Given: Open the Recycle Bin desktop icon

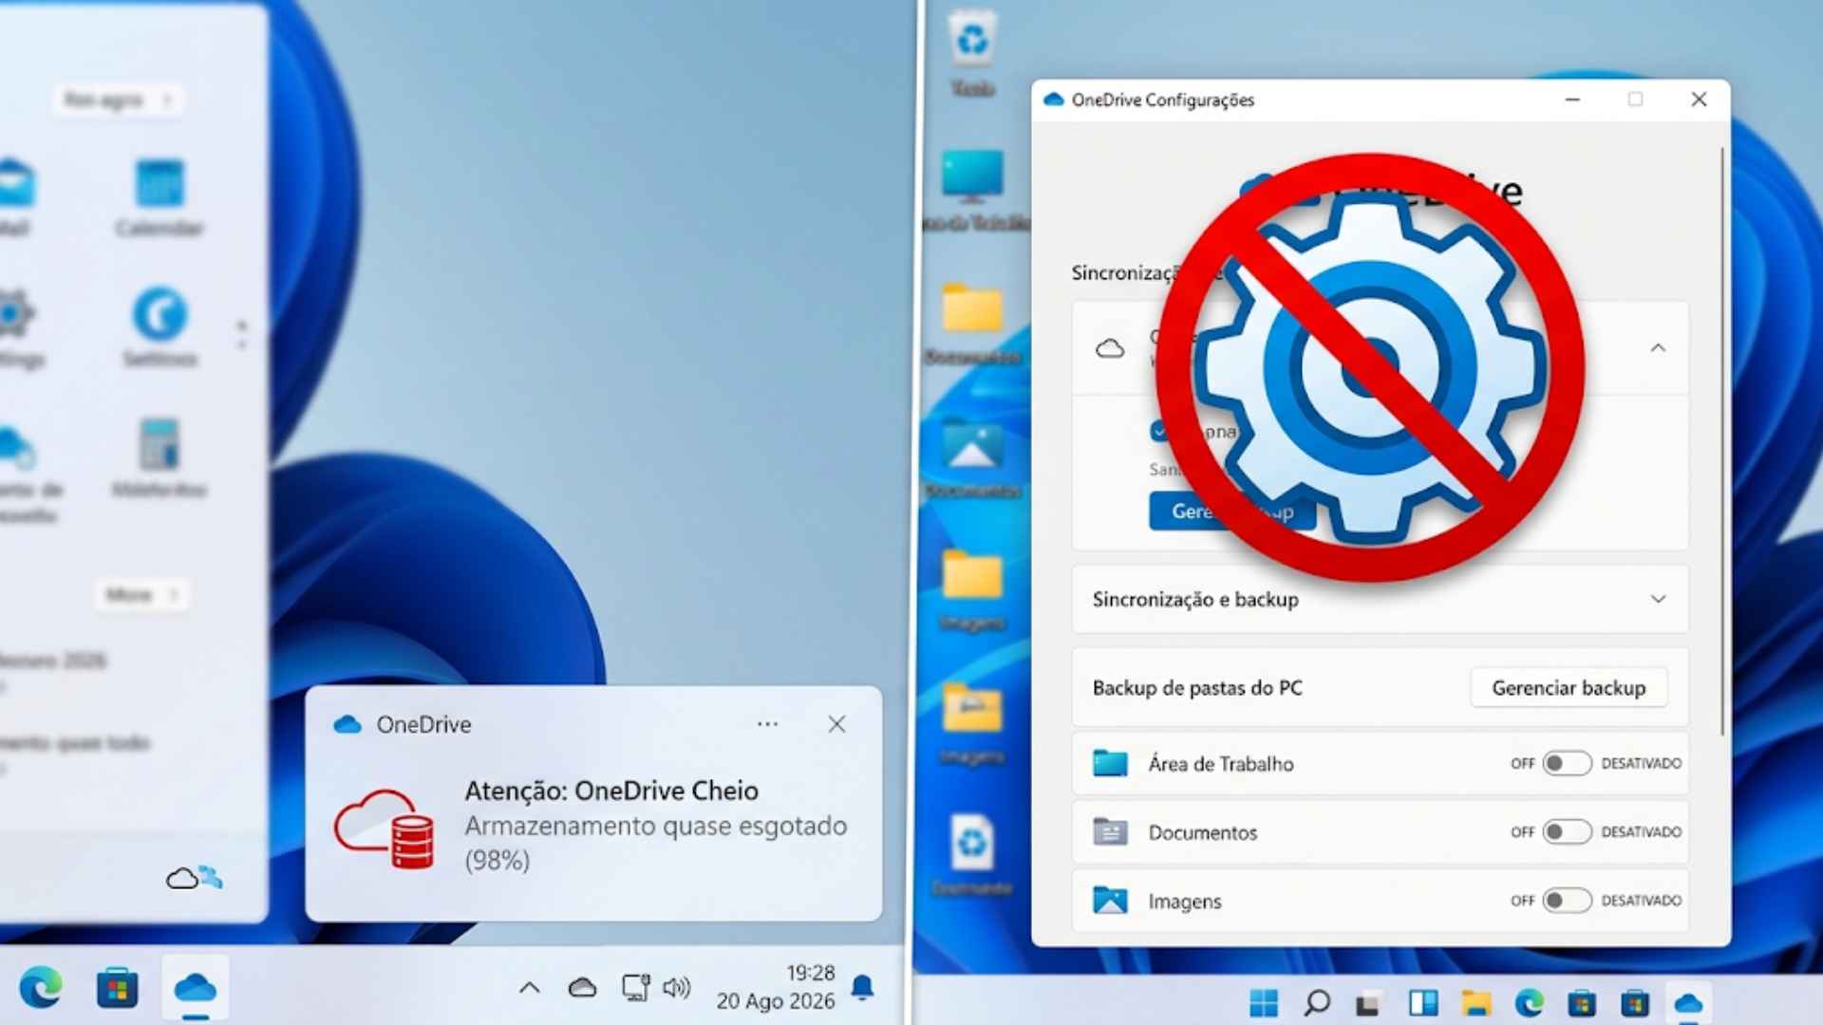Looking at the screenshot, I should coord(972,54).
